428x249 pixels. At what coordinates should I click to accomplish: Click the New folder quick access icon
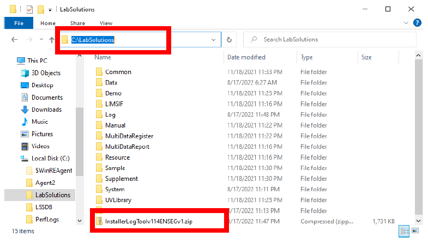tap(41, 10)
